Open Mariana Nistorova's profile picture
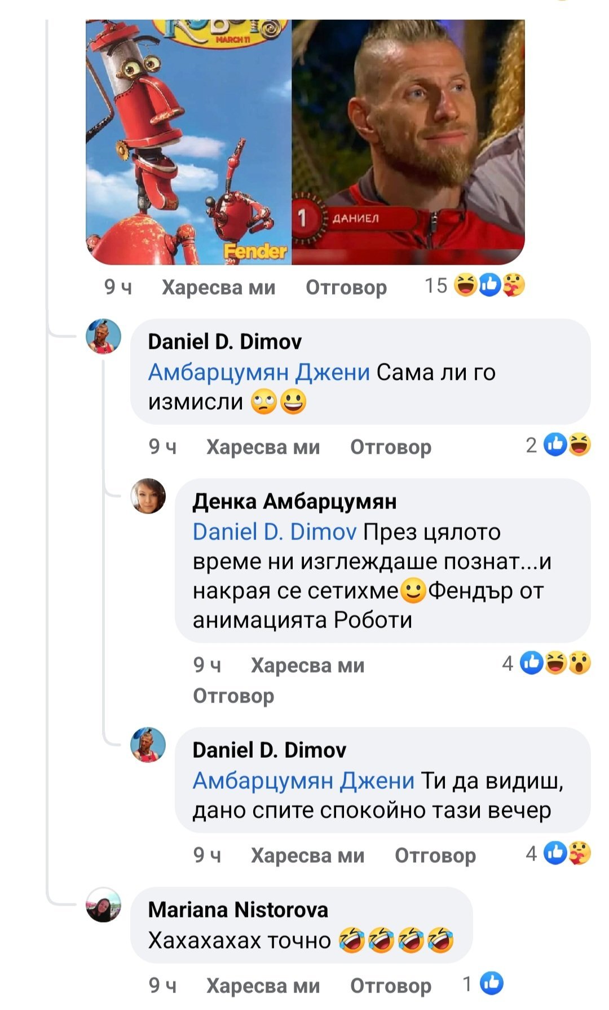Screen dimensions: 609x1010 104,904
